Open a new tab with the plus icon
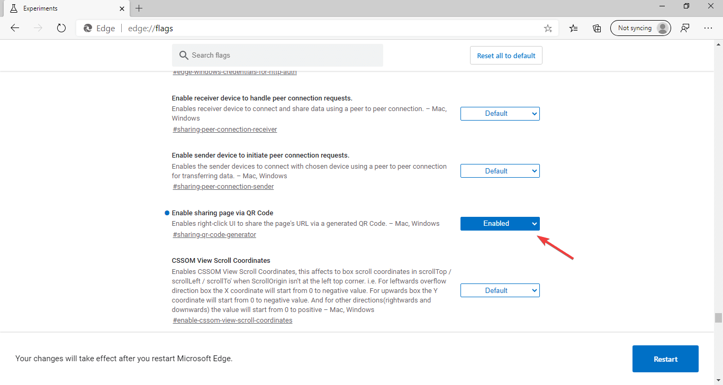 (139, 8)
